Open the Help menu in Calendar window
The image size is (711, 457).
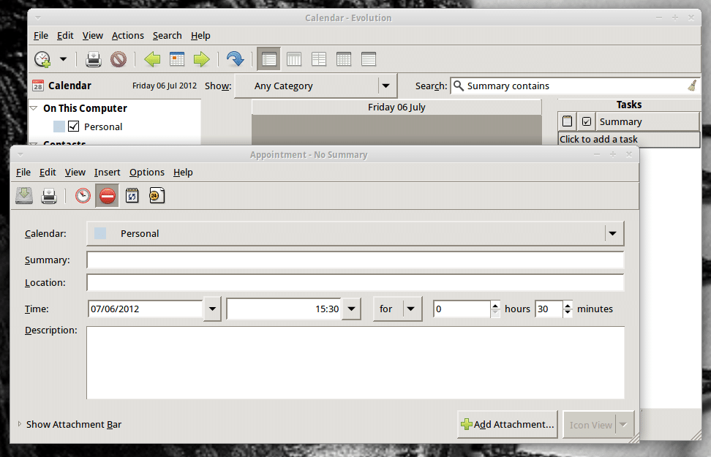point(200,35)
